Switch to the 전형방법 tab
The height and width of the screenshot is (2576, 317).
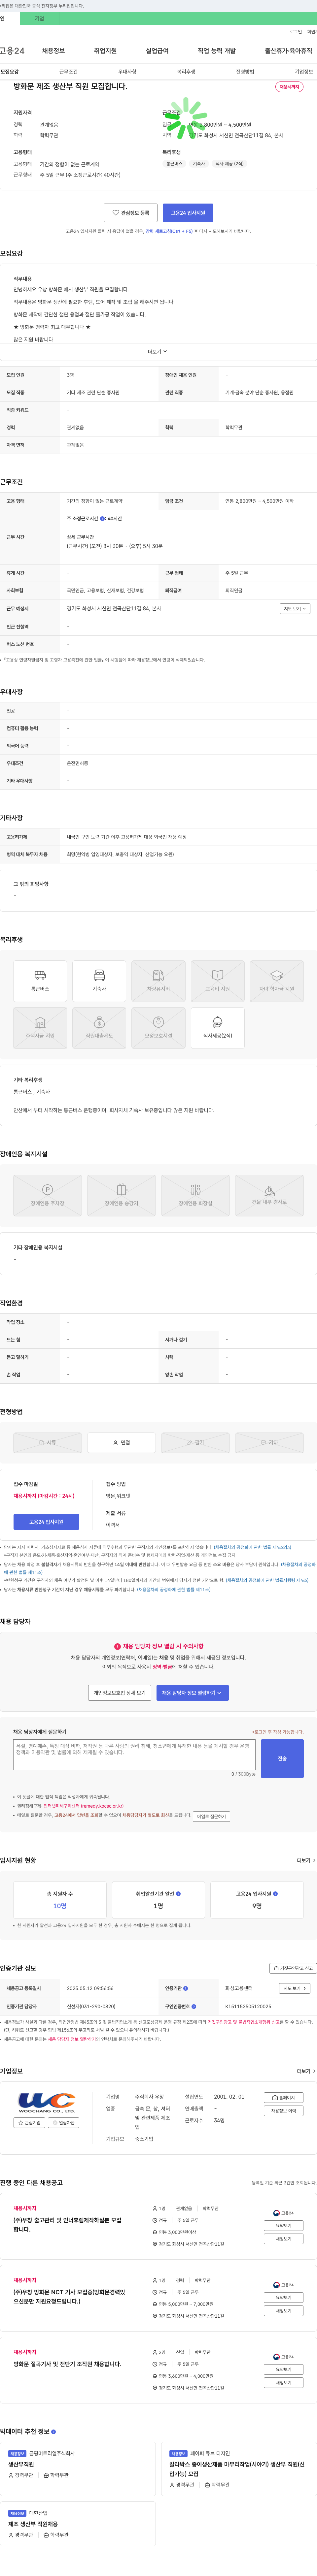[x=245, y=72]
